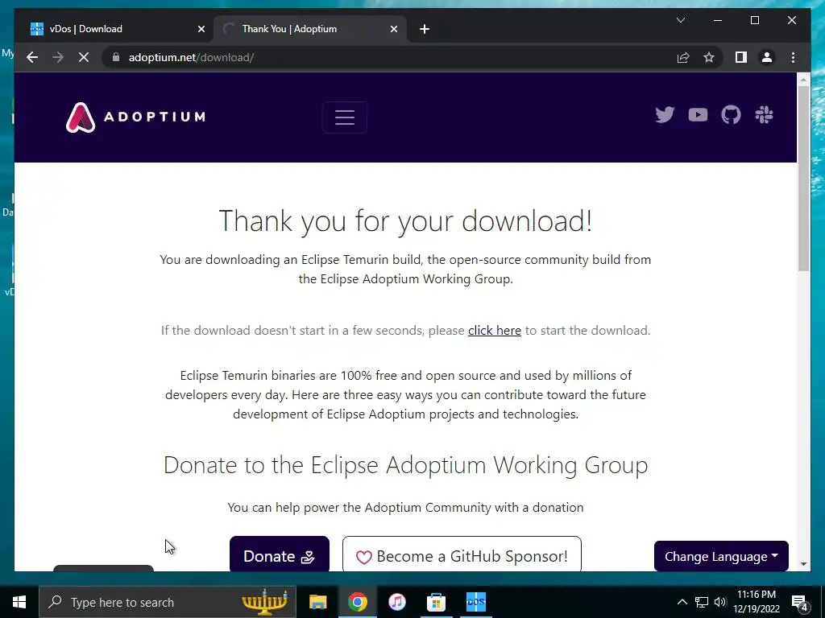Image resolution: width=825 pixels, height=618 pixels.
Task: Open Adoptium's GitHub icon
Action: coord(731,114)
